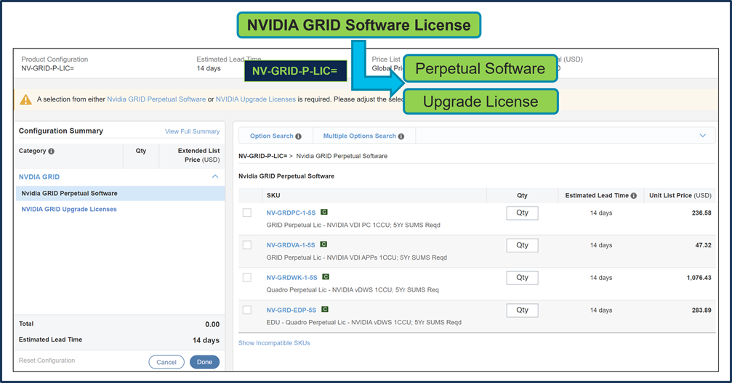
Task: Check the box for NV-GRDVA-1-5S
Action: 247,245
